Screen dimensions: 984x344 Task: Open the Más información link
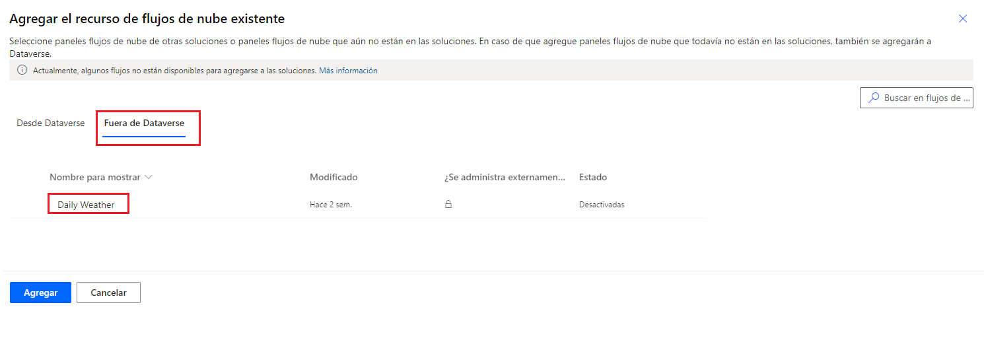(x=348, y=71)
